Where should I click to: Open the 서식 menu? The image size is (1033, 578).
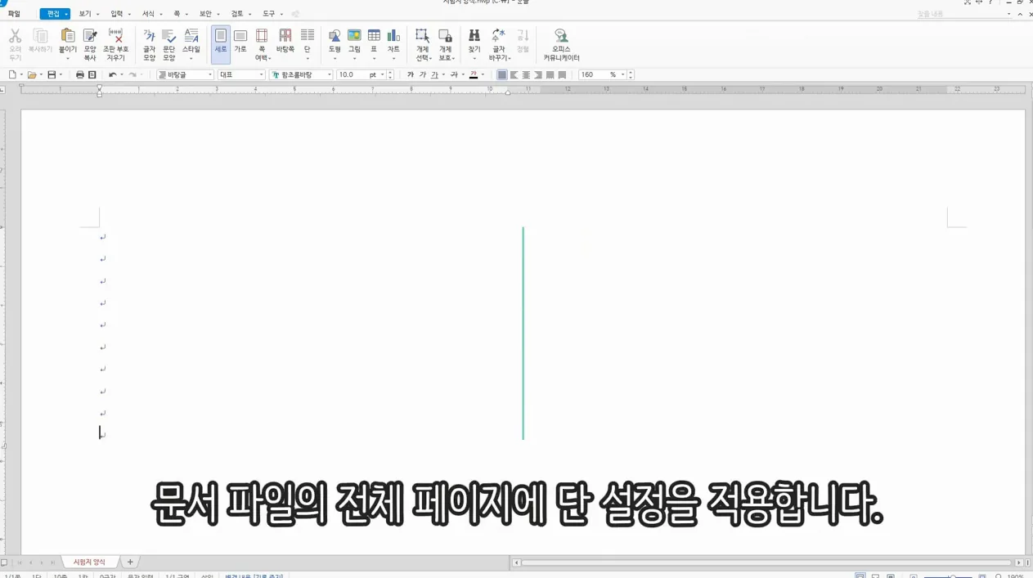coord(148,14)
